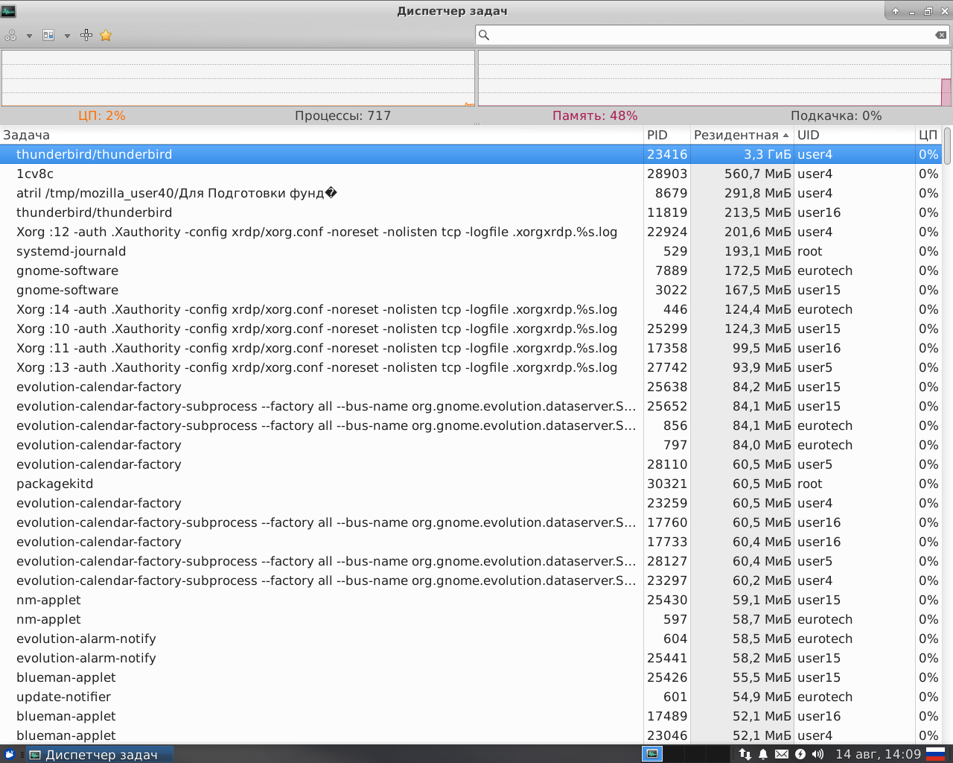The height and width of the screenshot is (763, 953).
Task: Select evolution-calendar-factory with PID 797
Action: (x=471, y=445)
